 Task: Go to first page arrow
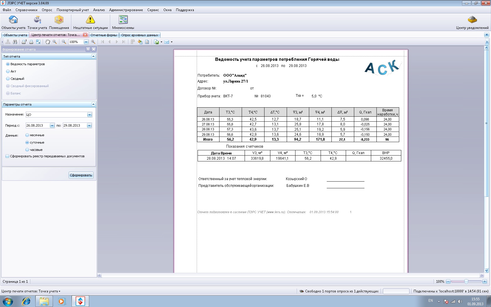(103, 42)
